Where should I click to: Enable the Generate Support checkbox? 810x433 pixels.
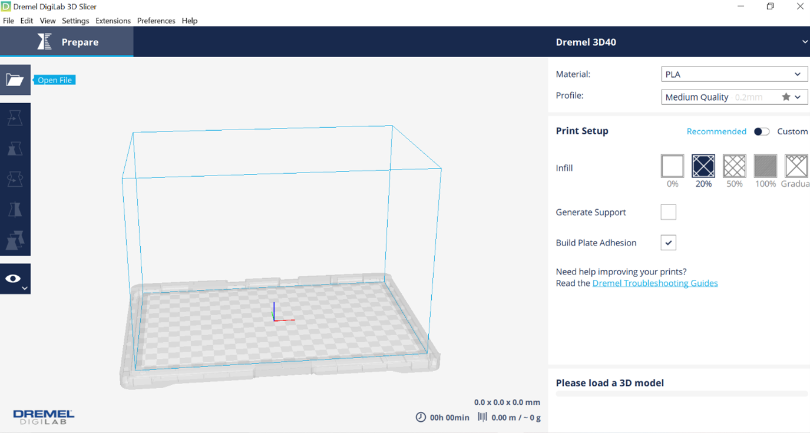668,212
